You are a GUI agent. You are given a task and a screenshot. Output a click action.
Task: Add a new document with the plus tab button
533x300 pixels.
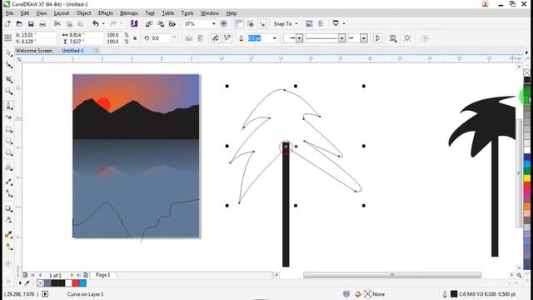click(x=97, y=51)
